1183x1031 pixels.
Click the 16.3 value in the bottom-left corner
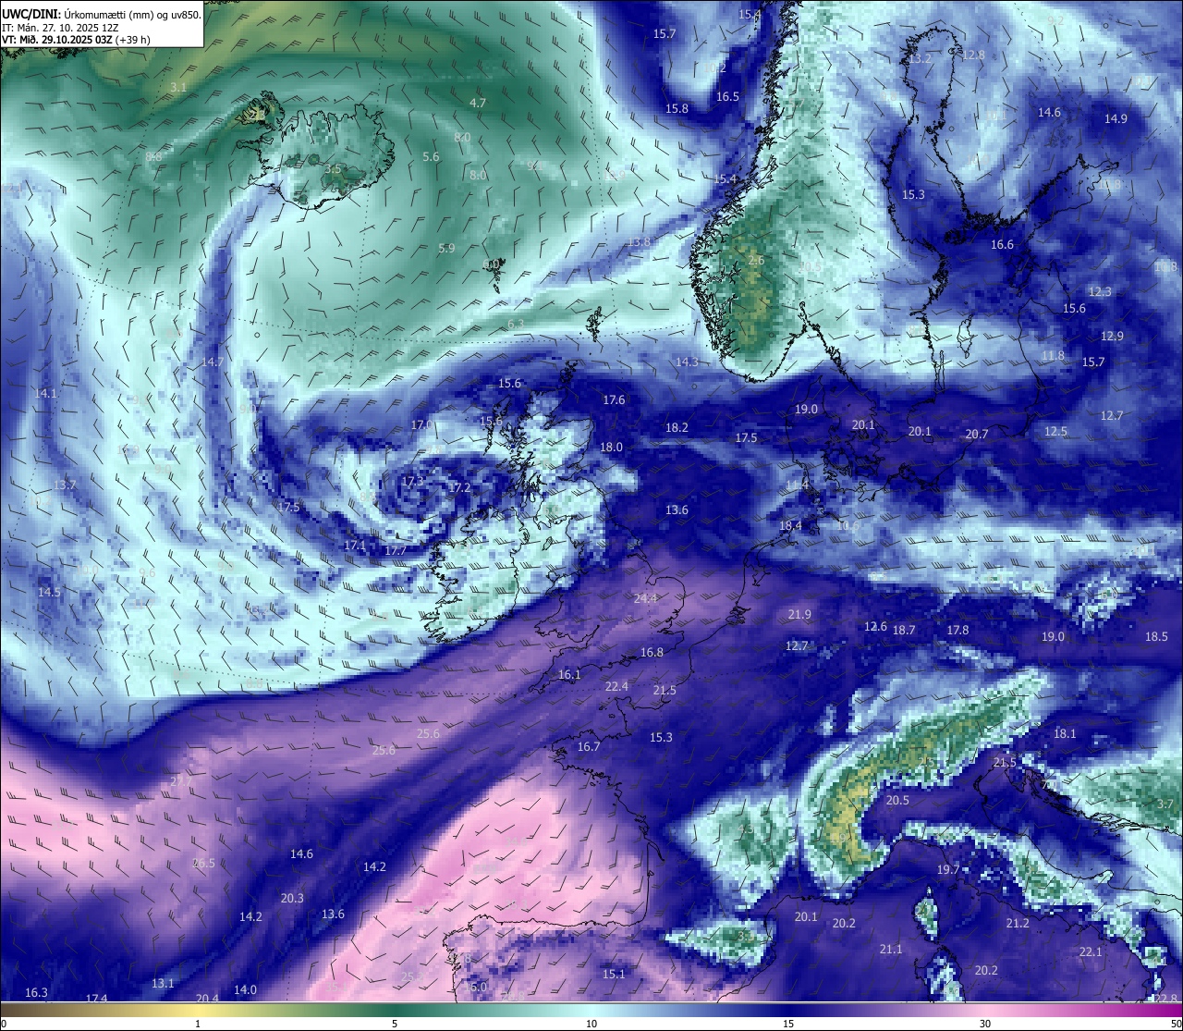point(36,992)
